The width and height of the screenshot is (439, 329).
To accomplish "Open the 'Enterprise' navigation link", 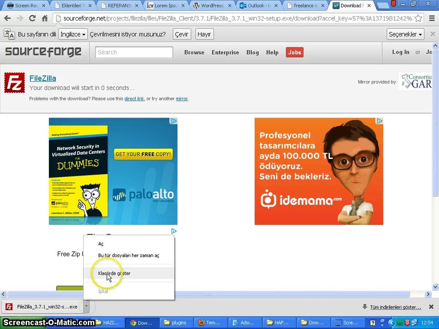I will pyautogui.click(x=225, y=52).
